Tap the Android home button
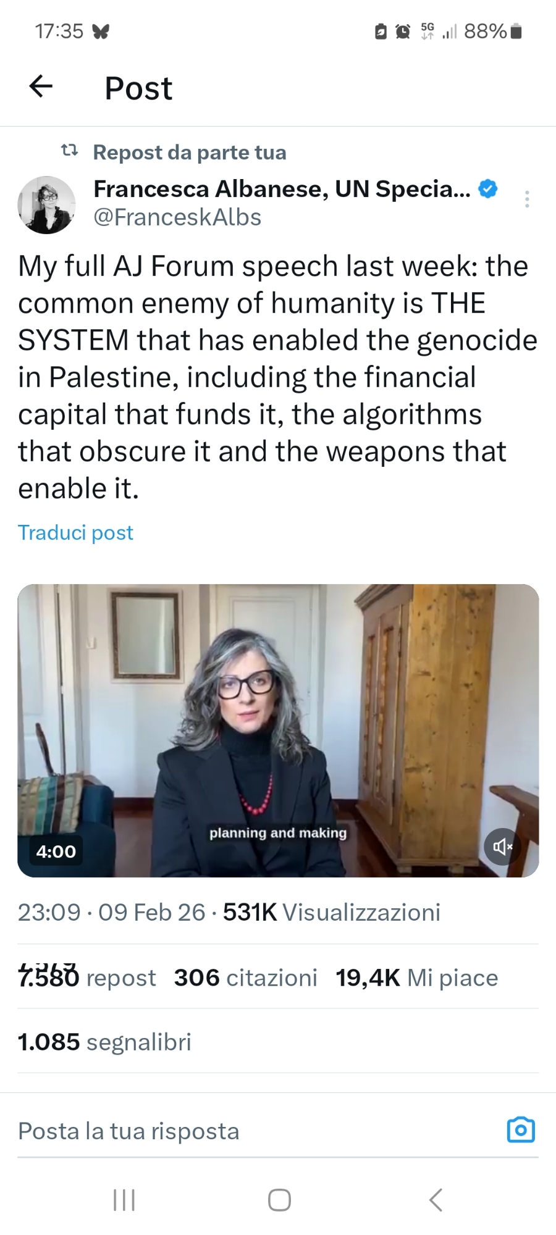 tap(279, 1200)
